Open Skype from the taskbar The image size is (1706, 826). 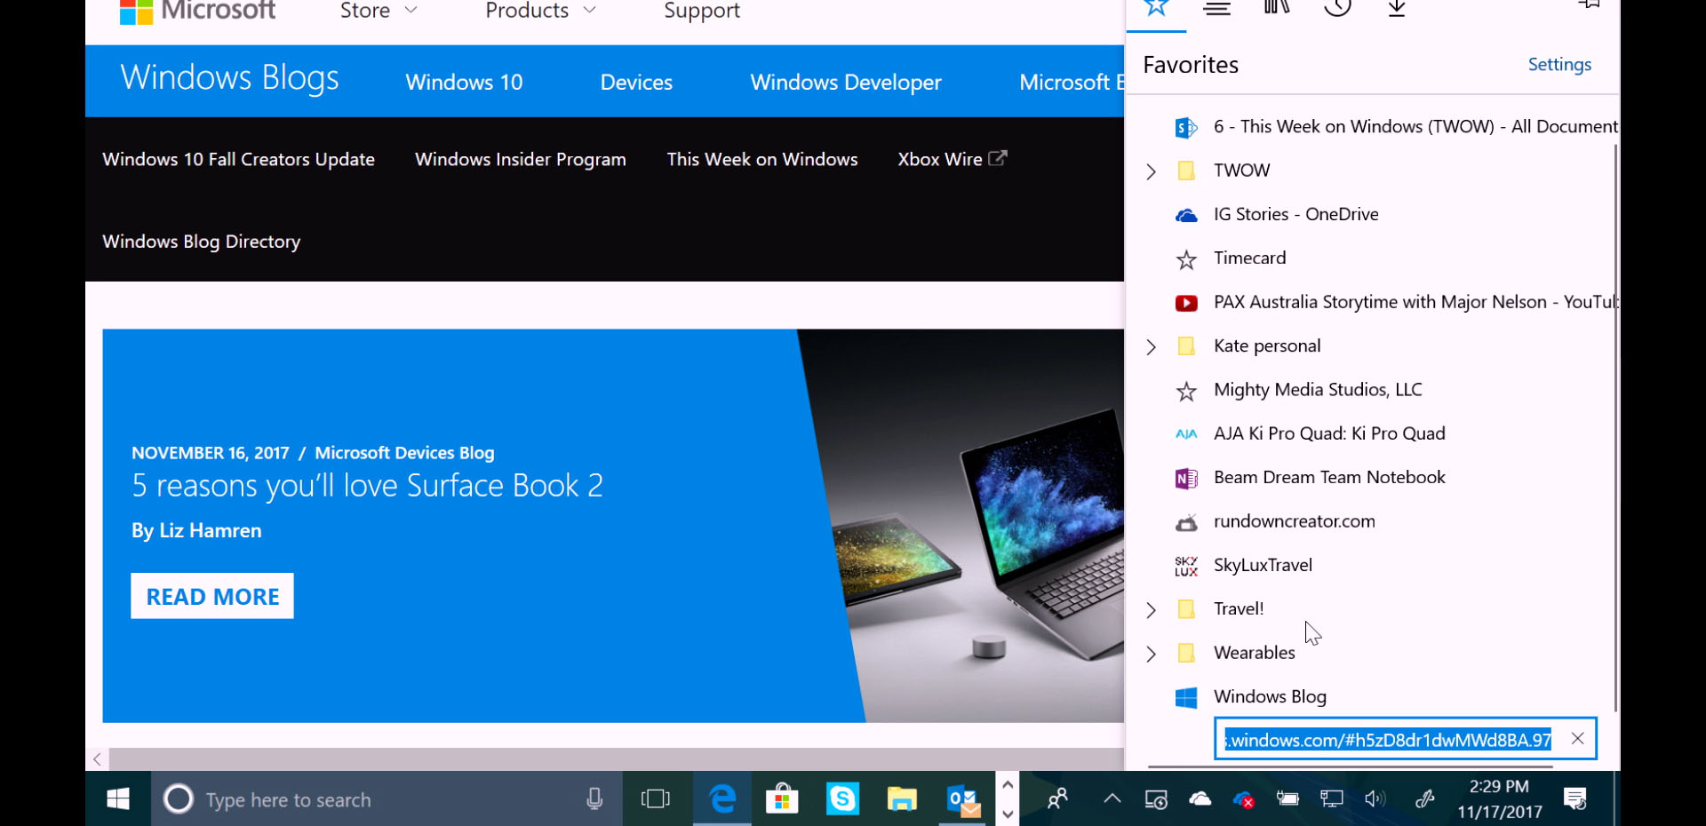pyautogui.click(x=842, y=798)
